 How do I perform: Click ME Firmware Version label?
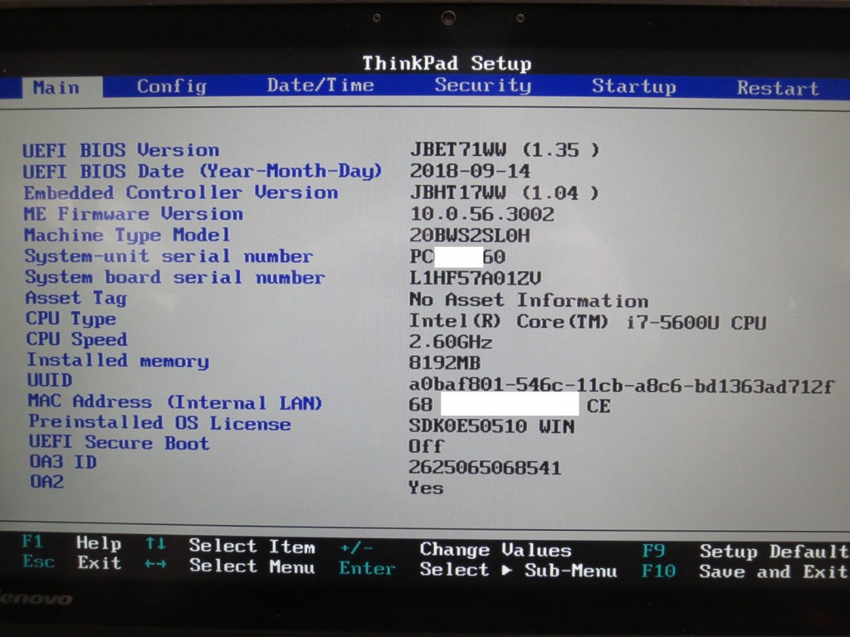[134, 214]
